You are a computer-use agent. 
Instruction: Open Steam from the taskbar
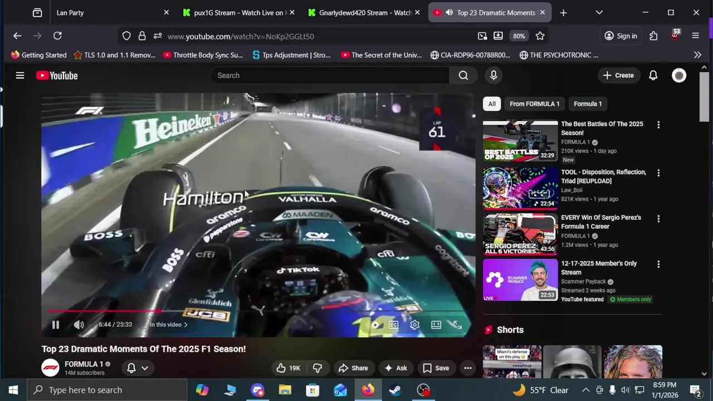click(395, 390)
